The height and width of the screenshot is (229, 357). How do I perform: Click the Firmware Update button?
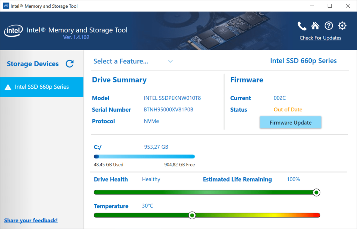pos(290,123)
